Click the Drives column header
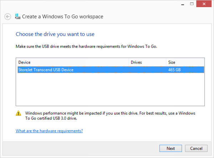This screenshot has width=214, height=158. (147, 62)
